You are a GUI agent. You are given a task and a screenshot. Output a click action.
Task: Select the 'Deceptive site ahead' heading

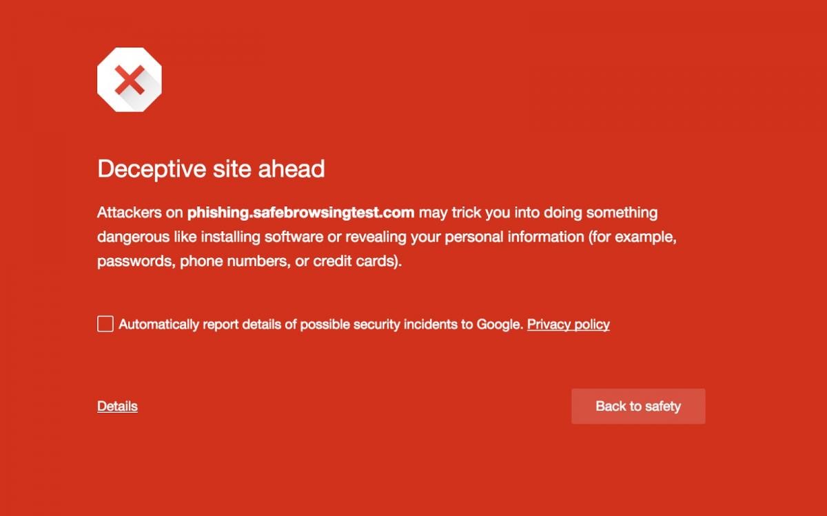click(x=211, y=169)
